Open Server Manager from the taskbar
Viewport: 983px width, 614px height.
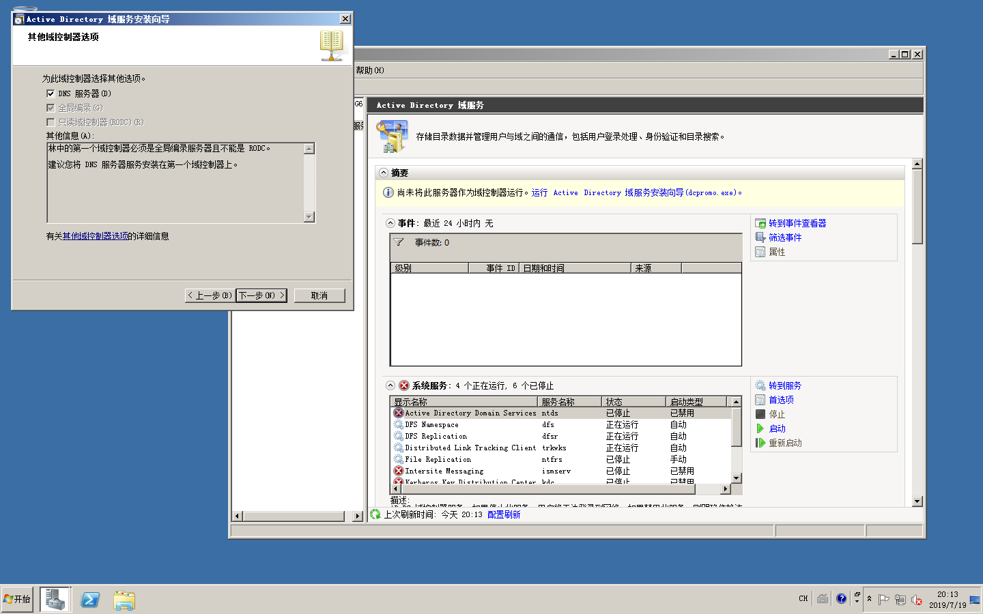[x=55, y=600]
